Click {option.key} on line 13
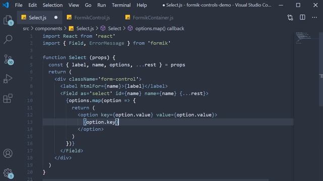The image size is (323, 181). click(x=101, y=122)
